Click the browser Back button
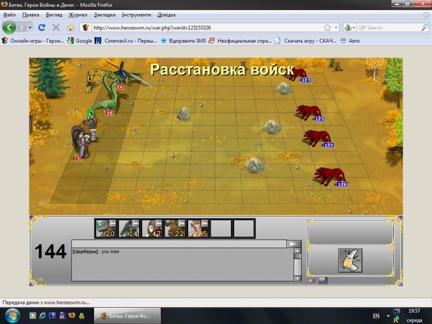This screenshot has height=324, width=432. [9, 27]
